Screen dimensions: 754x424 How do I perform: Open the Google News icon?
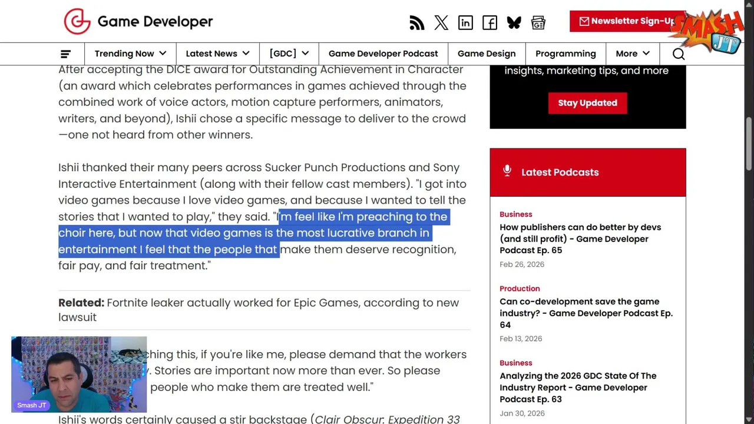coord(538,22)
